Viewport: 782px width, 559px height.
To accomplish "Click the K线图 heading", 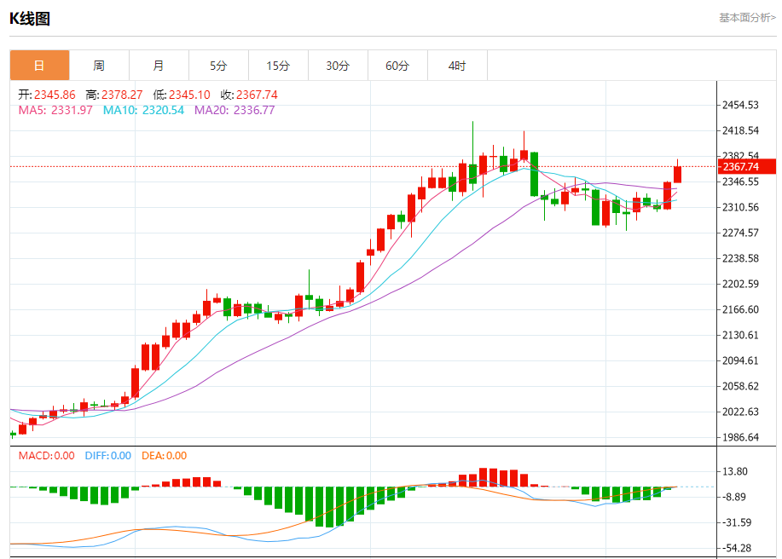I will pos(30,19).
